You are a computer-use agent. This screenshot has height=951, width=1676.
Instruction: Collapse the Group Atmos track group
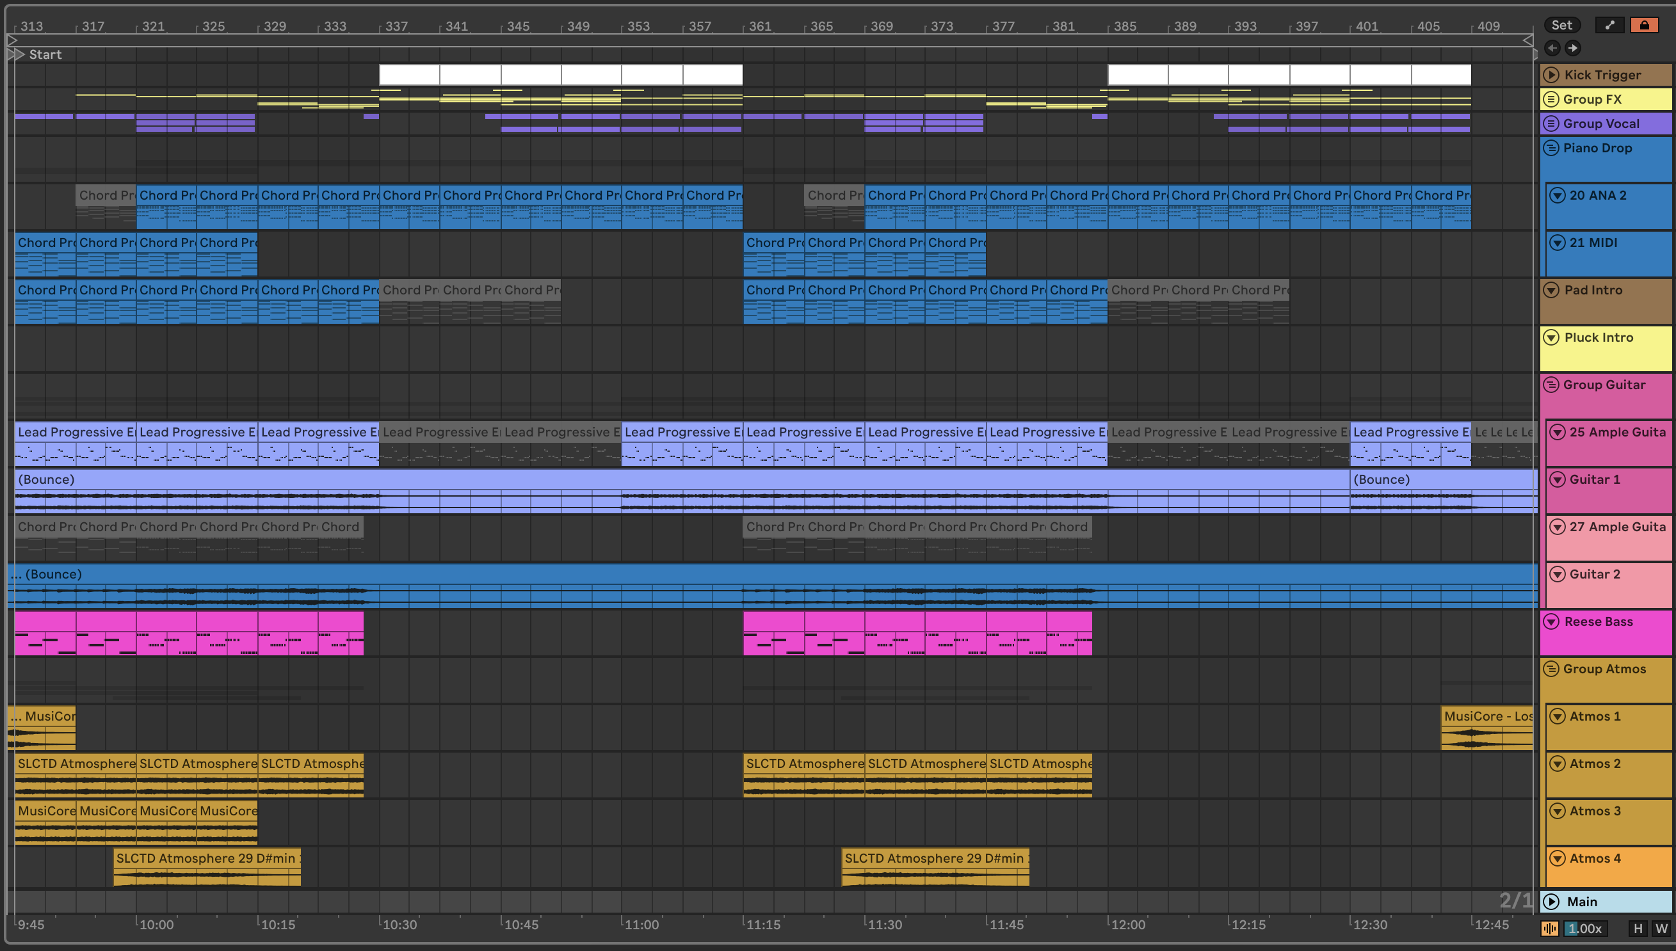[x=1551, y=669]
